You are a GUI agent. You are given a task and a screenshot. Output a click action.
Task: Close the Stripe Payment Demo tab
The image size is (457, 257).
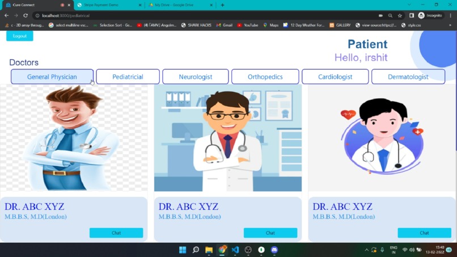pos(140,5)
